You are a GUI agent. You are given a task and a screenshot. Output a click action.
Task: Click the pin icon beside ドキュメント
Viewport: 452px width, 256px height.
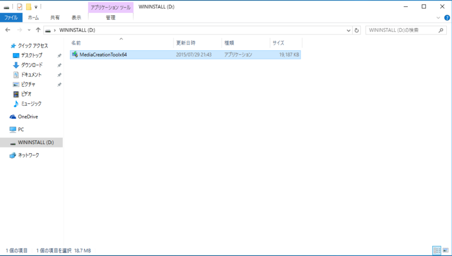click(x=59, y=75)
